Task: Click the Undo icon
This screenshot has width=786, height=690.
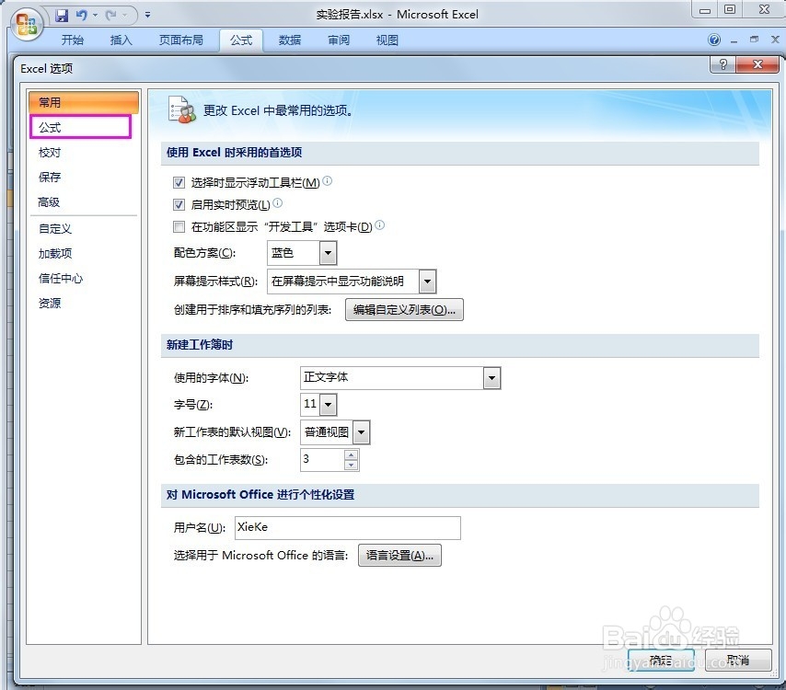Action: tap(81, 16)
